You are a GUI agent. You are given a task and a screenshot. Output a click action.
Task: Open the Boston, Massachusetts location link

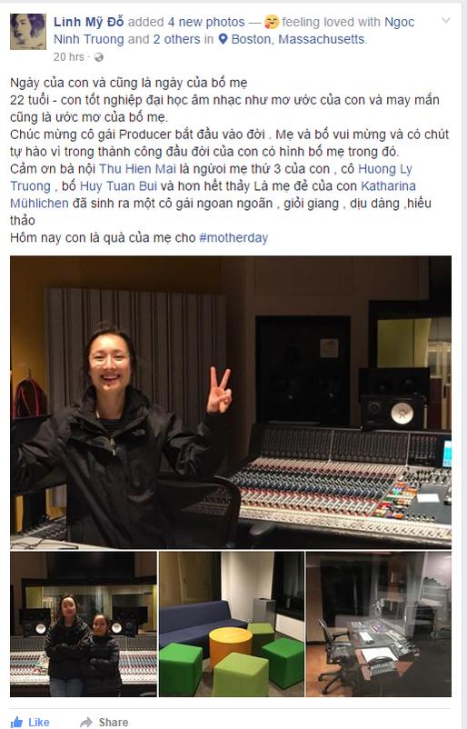tap(298, 39)
